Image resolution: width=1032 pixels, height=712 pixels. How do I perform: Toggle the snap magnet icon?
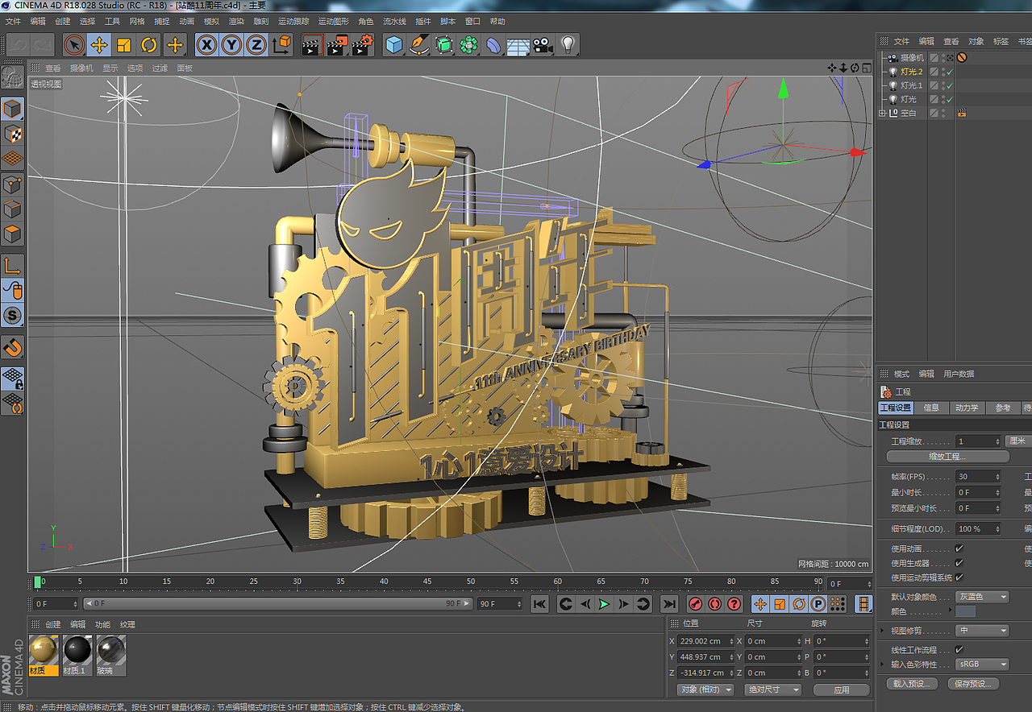pyautogui.click(x=12, y=348)
